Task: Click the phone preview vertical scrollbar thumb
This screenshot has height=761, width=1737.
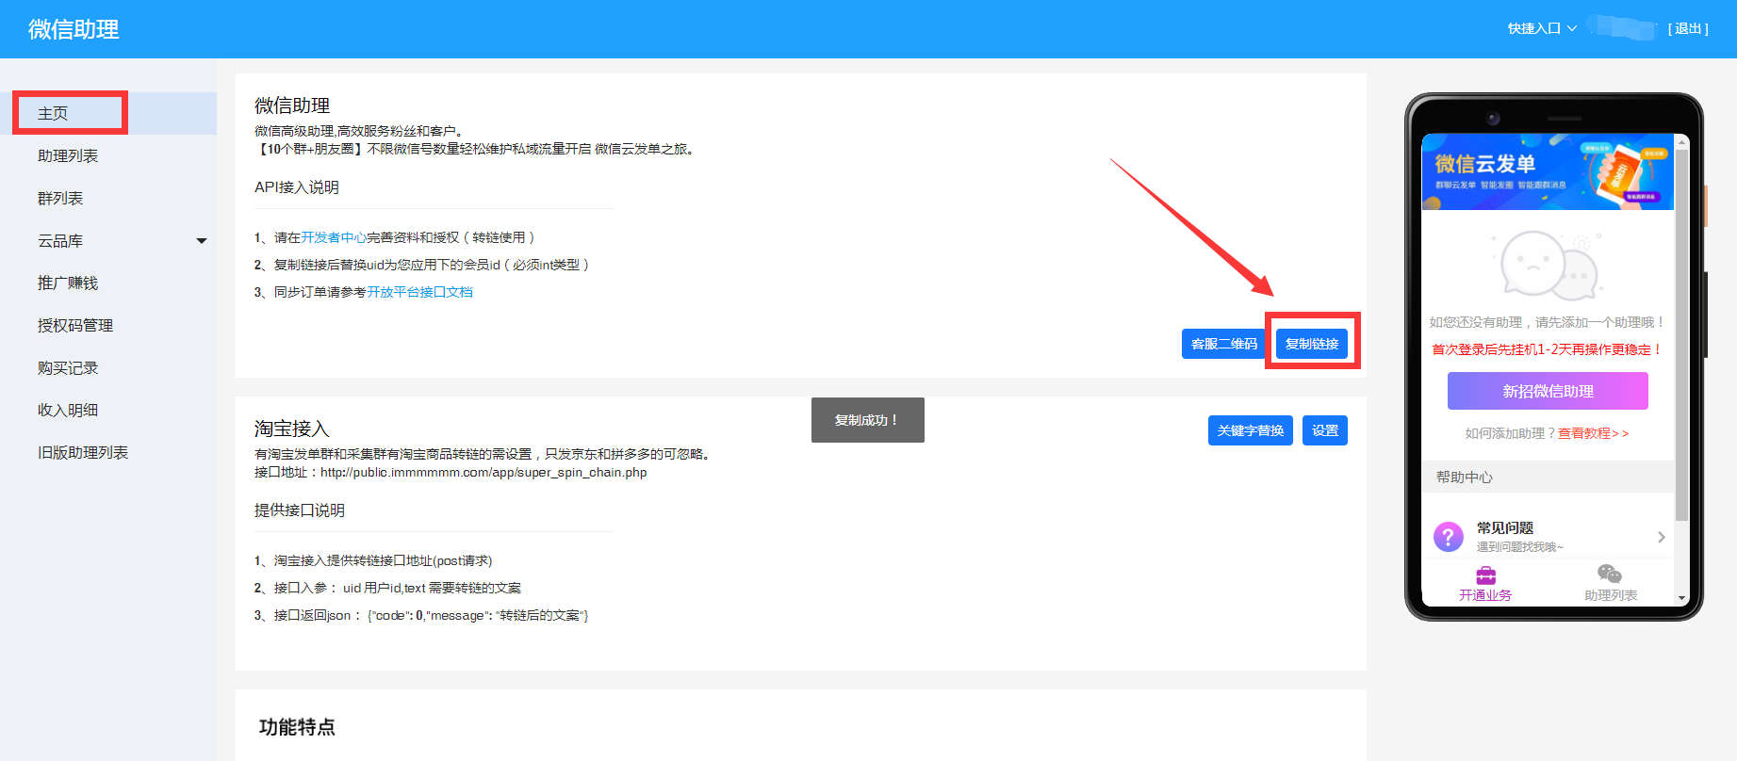Action: 1681,334
